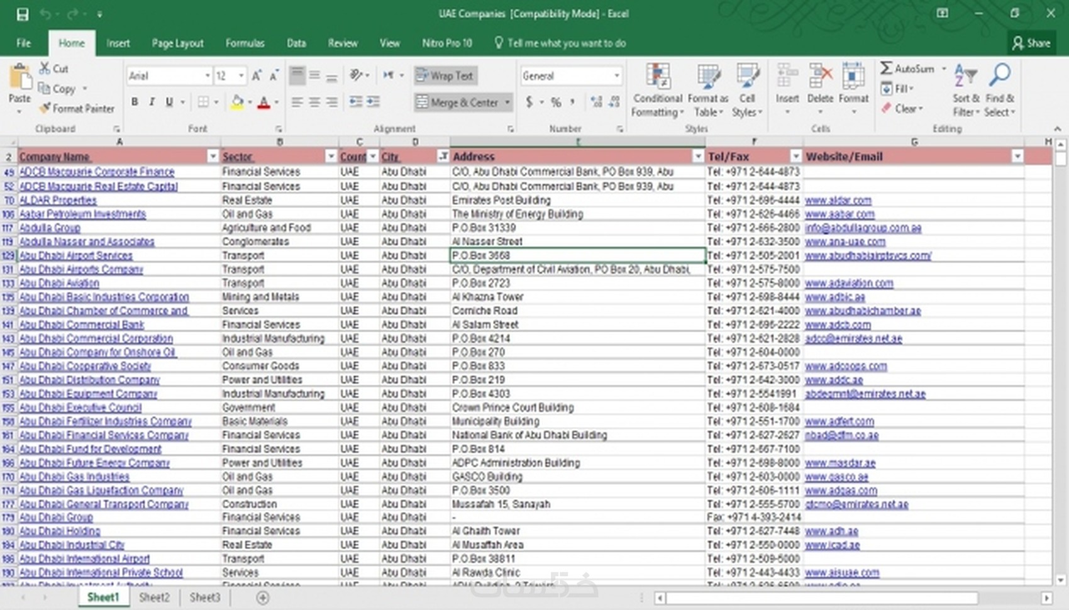Click the Decrease Indent icon
This screenshot has width=1069, height=610.
tap(356, 102)
